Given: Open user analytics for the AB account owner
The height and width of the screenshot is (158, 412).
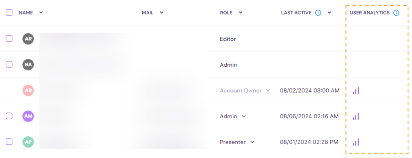Looking at the screenshot, I should coord(355,91).
